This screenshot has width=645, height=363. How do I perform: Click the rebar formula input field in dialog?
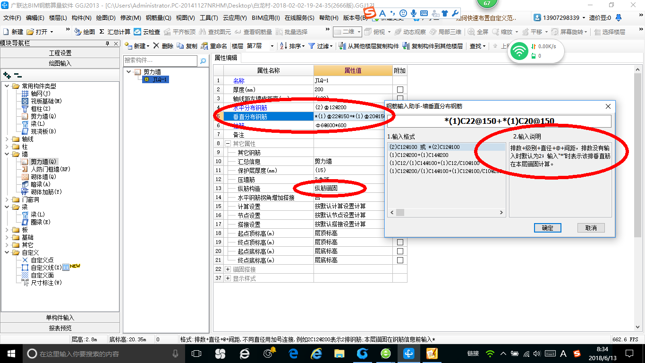[499, 121]
